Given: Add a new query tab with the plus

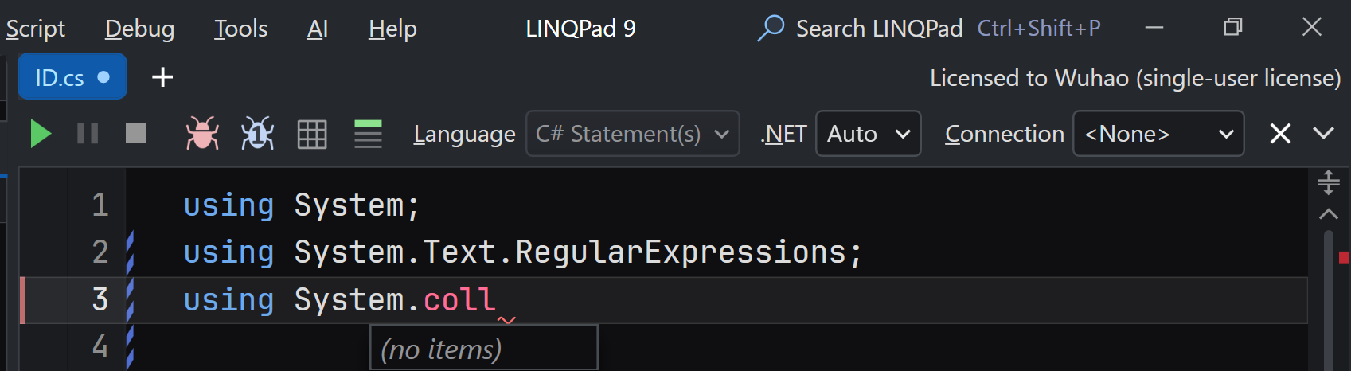Looking at the screenshot, I should [162, 77].
